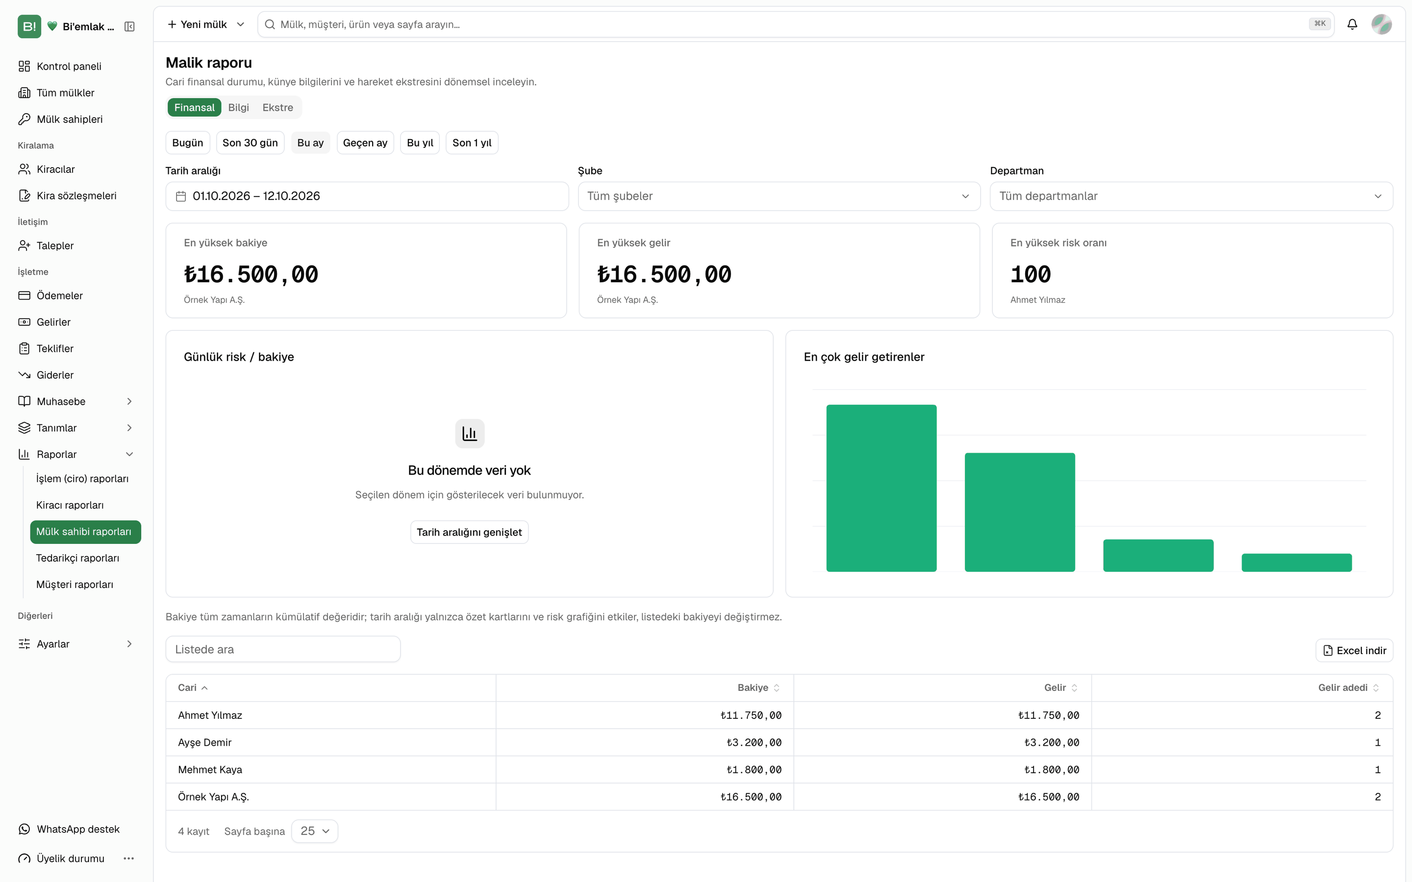The height and width of the screenshot is (882, 1412).
Task: Click the B! app logo
Action: point(29,26)
